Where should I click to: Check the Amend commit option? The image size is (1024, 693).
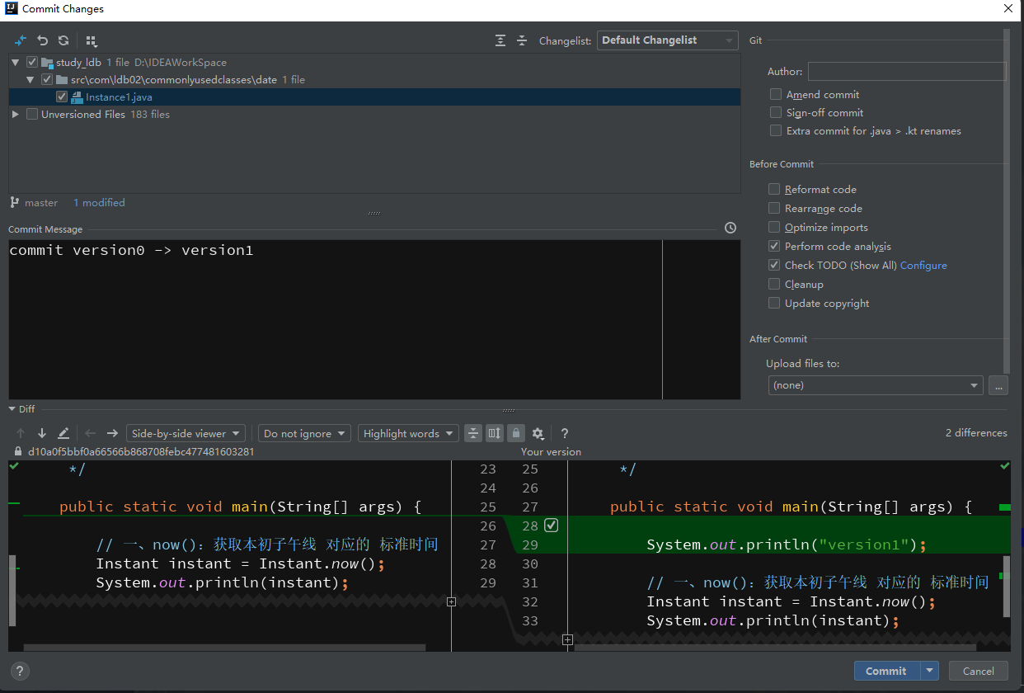tap(775, 94)
